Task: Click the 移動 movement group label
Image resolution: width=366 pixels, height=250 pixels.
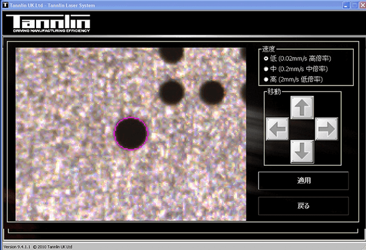Action: (274, 91)
